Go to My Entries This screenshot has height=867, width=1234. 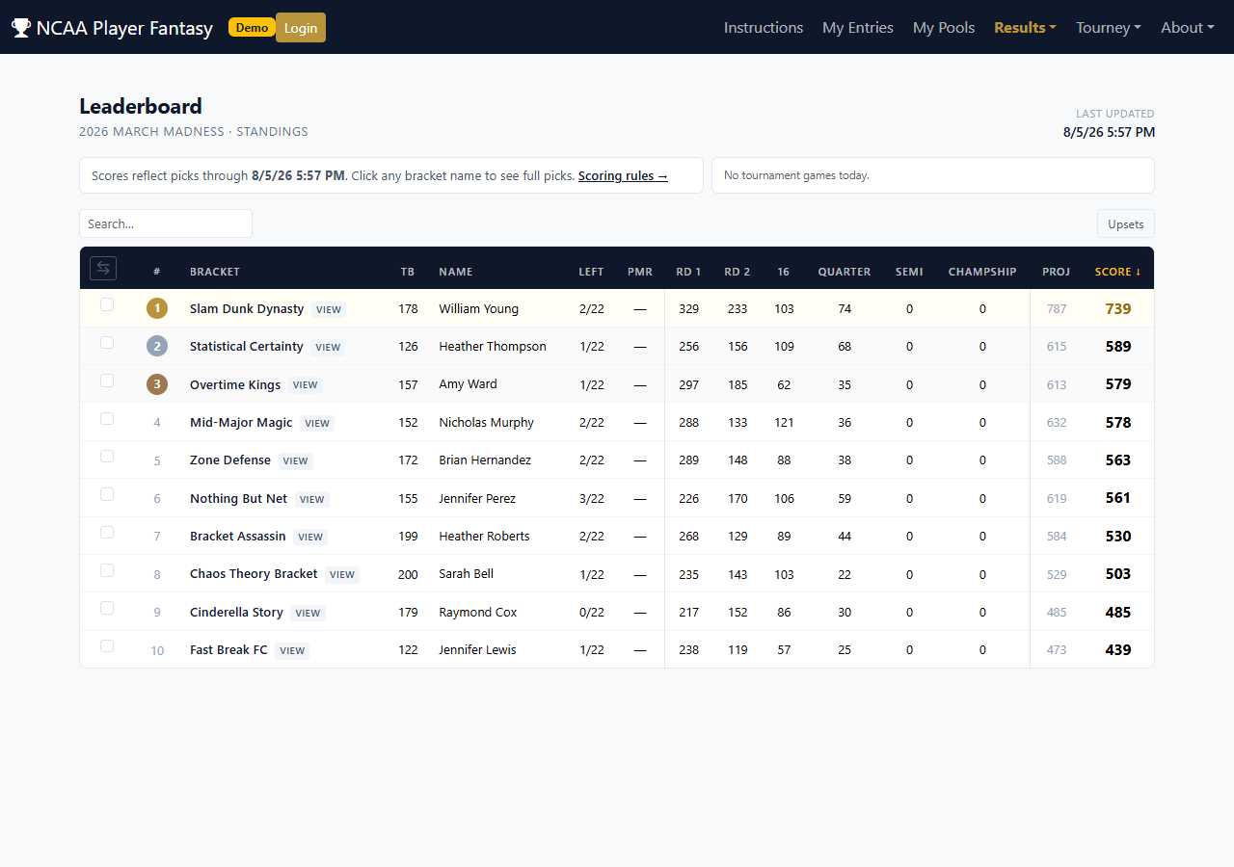click(x=858, y=28)
